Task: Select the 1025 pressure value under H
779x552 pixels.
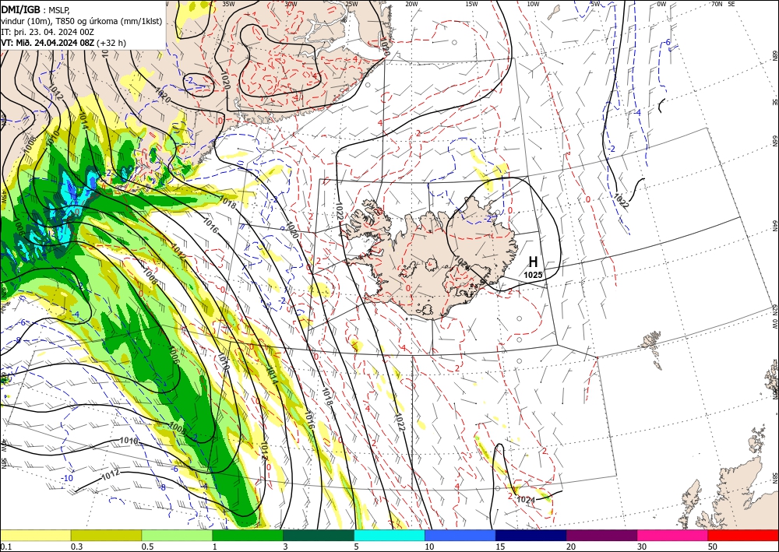Action: [533, 274]
